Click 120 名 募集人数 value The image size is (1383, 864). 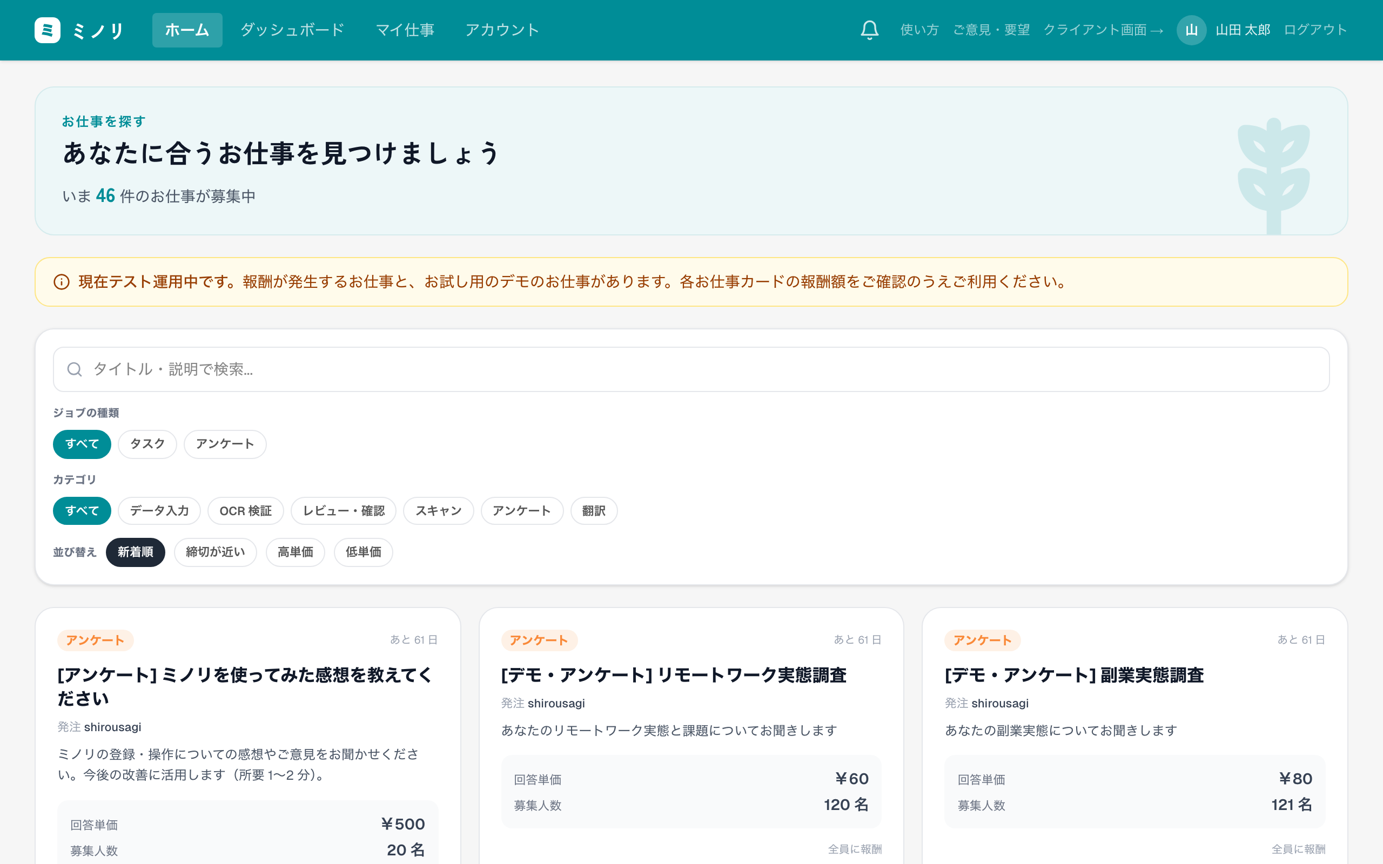pos(846,805)
